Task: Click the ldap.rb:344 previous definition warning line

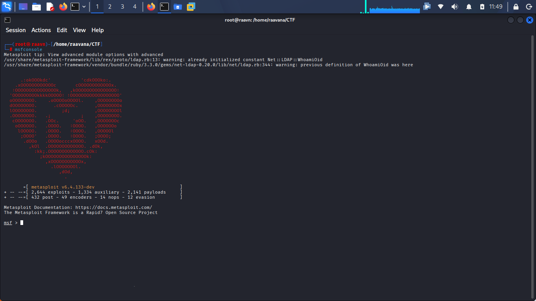Action: 208,65
